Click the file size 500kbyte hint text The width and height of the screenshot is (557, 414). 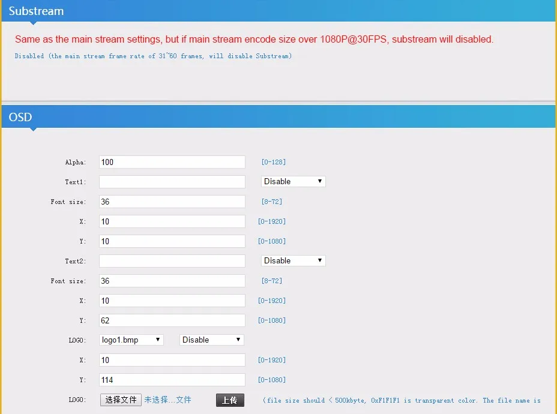(x=402, y=400)
